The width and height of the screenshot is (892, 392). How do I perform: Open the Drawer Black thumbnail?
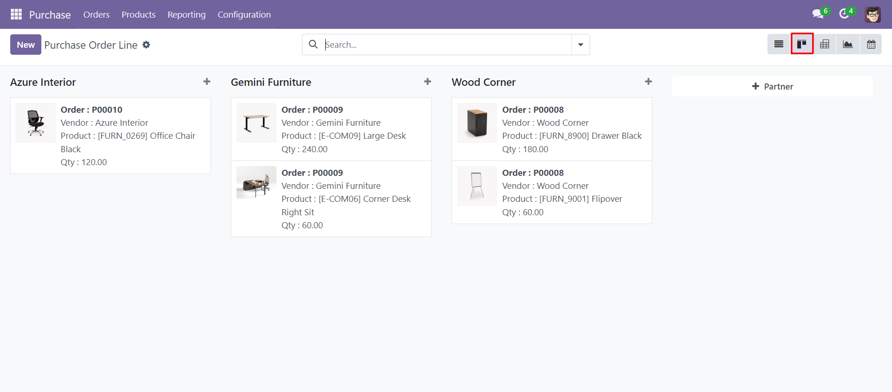tap(477, 123)
